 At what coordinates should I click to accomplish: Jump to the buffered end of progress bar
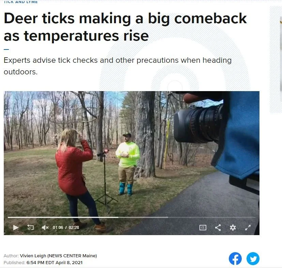click(x=168, y=217)
